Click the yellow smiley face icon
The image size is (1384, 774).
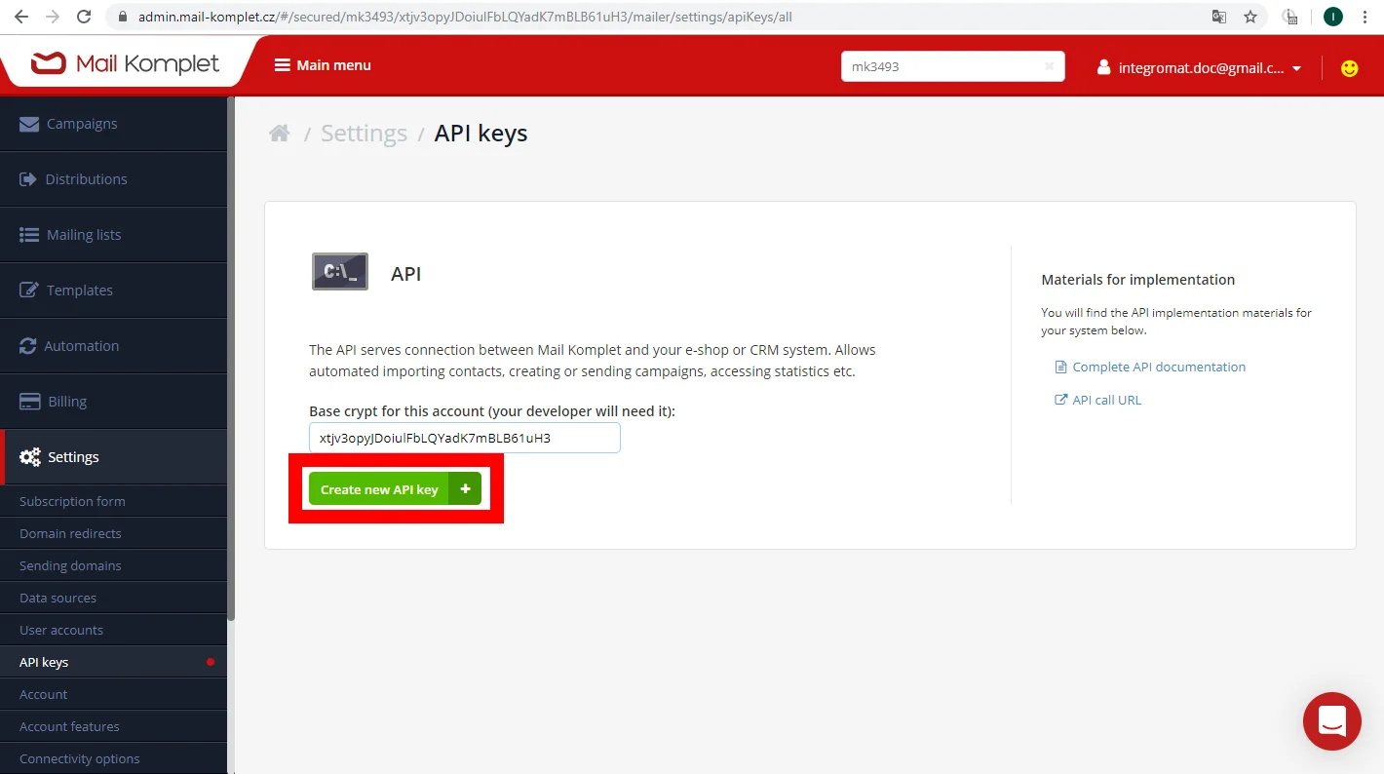pyautogui.click(x=1350, y=68)
